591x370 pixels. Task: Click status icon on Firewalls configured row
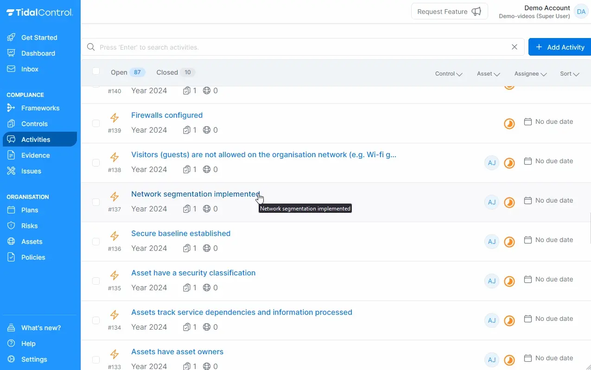(509, 124)
